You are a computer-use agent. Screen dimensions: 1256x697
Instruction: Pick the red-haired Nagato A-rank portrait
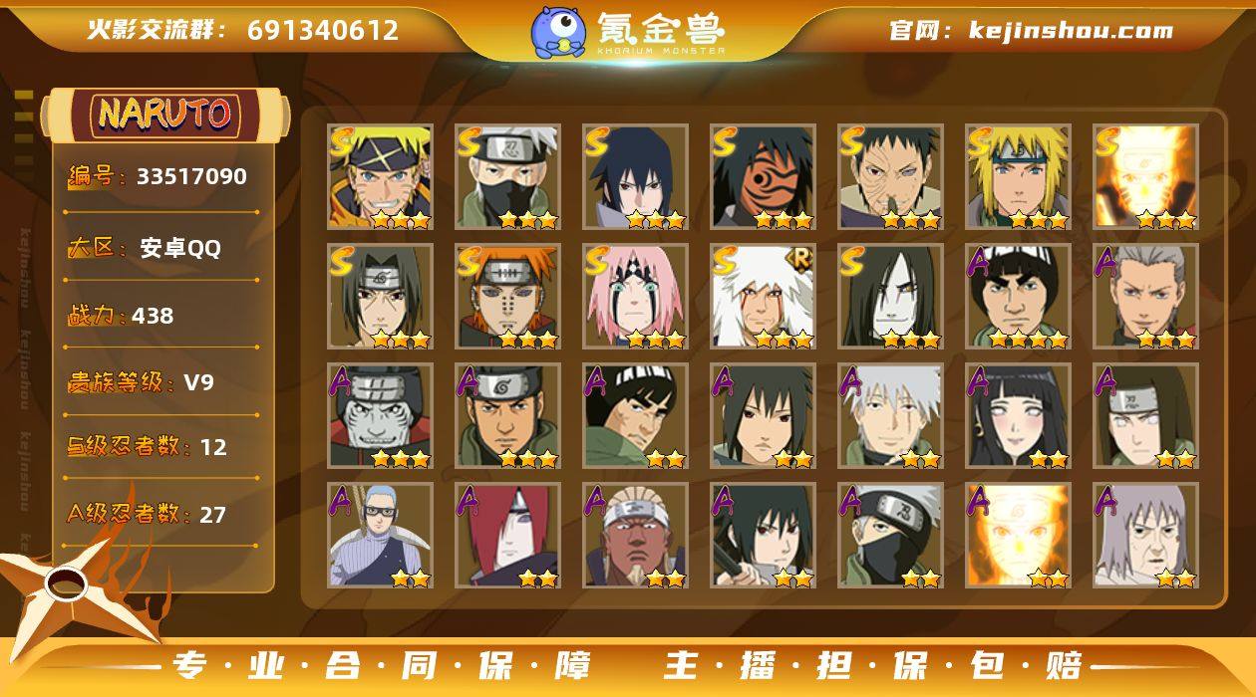point(507,536)
